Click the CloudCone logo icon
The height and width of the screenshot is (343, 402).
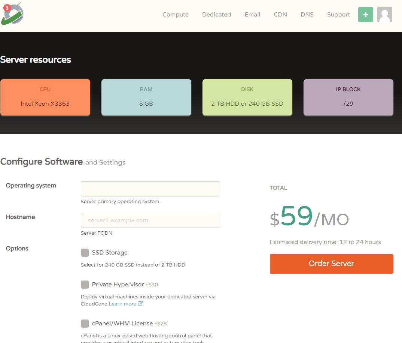tap(12, 14)
